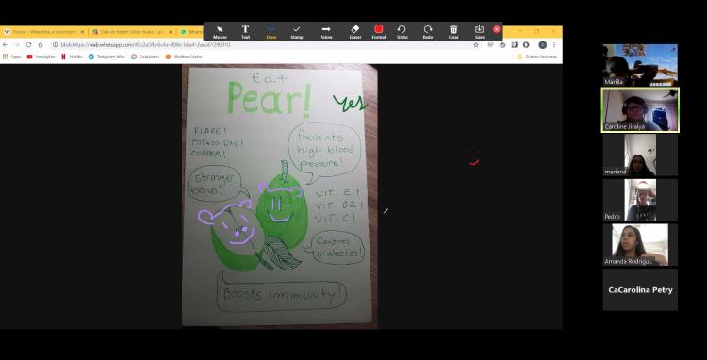This screenshot has height=360, width=707.
Task: Open the Format color options
Action: coord(379,32)
